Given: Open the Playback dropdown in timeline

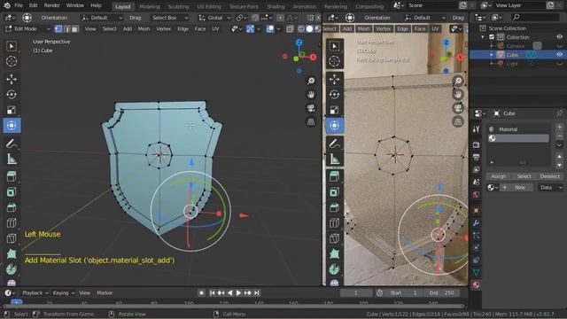Looking at the screenshot, I should click(35, 293).
